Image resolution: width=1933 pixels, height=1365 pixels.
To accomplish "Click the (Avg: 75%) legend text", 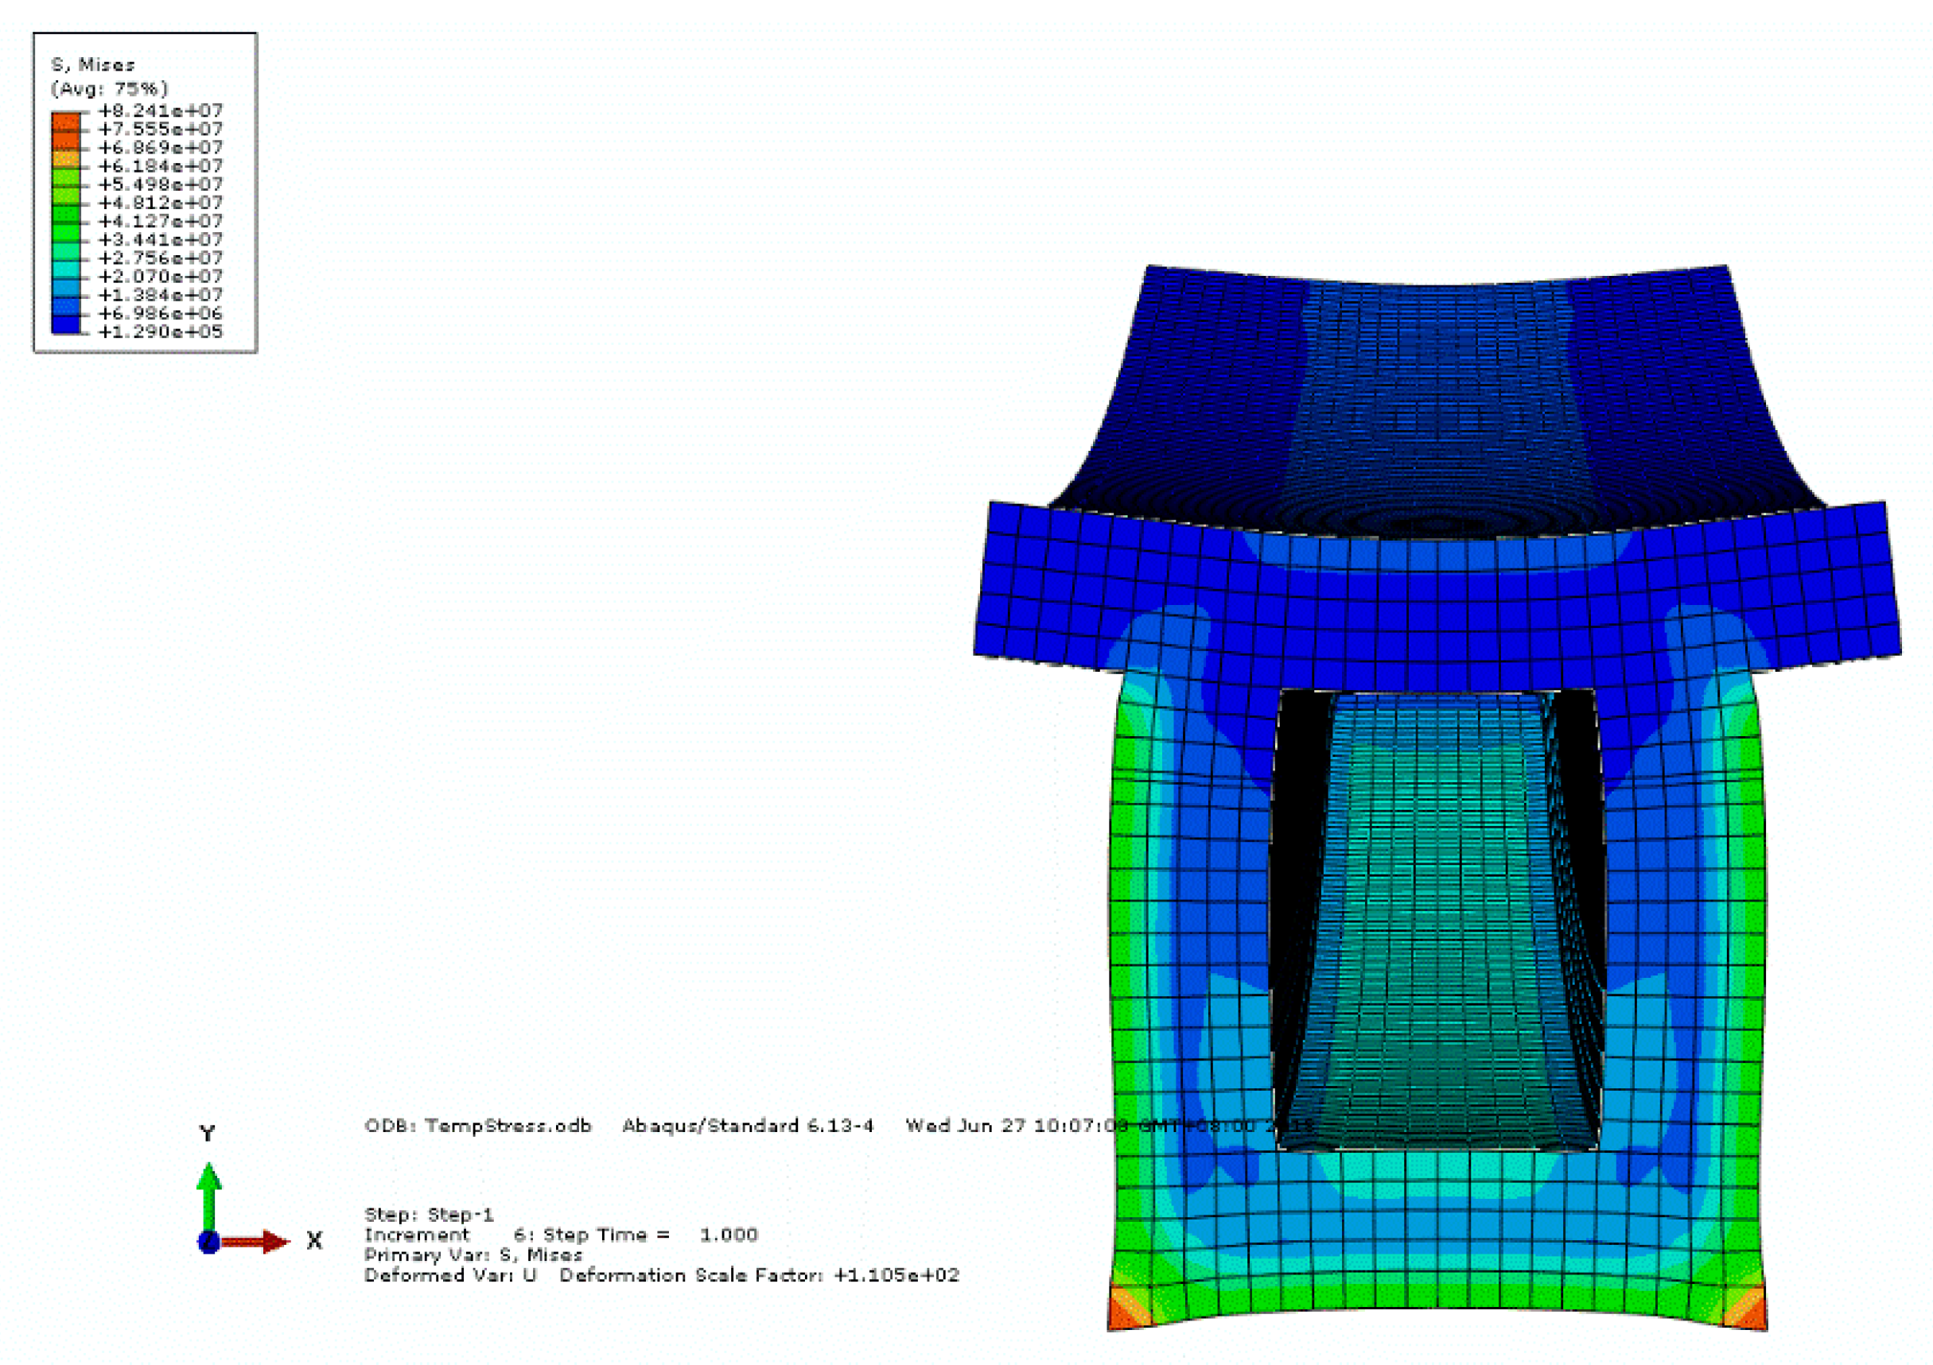I will 110,88.
